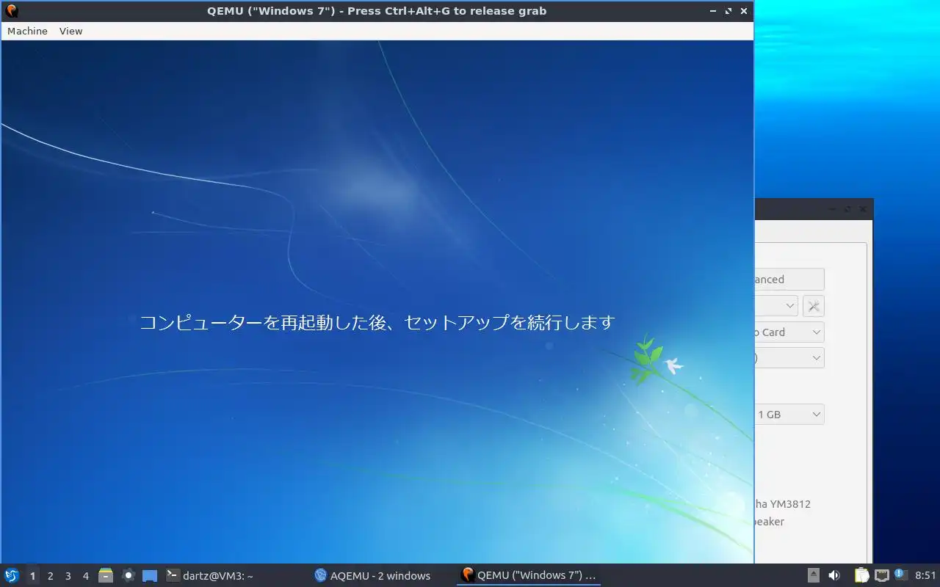Screen dimensions: 940x587
Task: Open the Lubuntu start menu
Action: [x=11, y=576]
